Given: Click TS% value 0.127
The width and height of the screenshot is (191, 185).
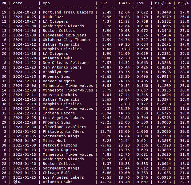Looking at the screenshot, I should click(x=142, y=104).
